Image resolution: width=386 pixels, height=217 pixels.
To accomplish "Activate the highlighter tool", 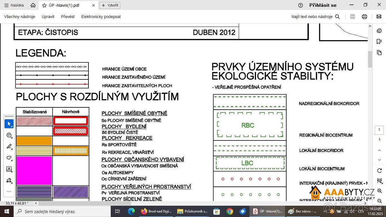I will tap(9, 147).
